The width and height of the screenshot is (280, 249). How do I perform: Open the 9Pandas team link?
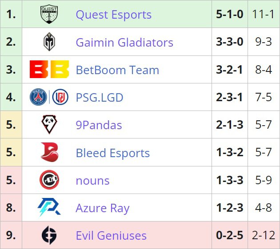pos(99,125)
